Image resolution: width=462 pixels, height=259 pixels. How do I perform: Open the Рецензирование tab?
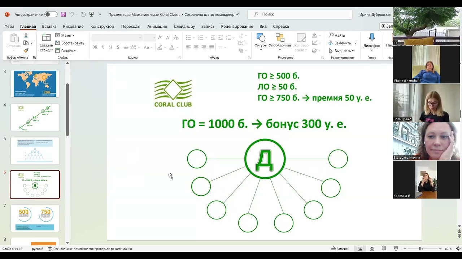point(237,26)
